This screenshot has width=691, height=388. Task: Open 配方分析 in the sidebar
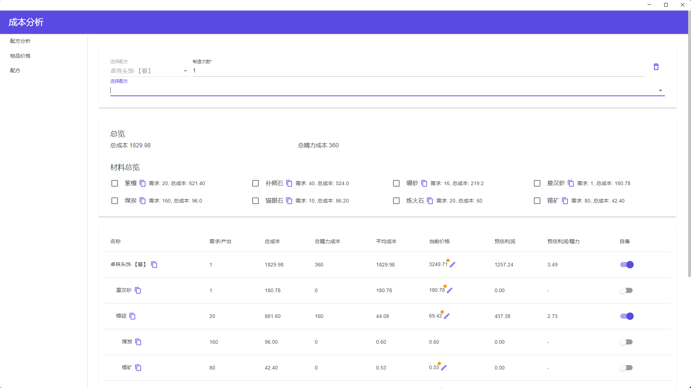(20, 41)
